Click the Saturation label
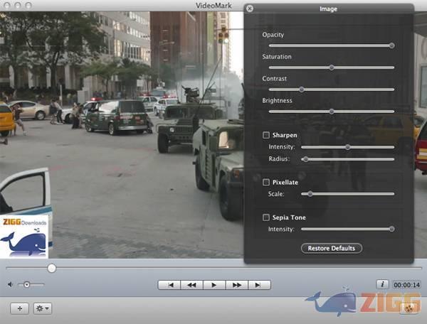Screen dimensions: 427x324 coord(277,57)
